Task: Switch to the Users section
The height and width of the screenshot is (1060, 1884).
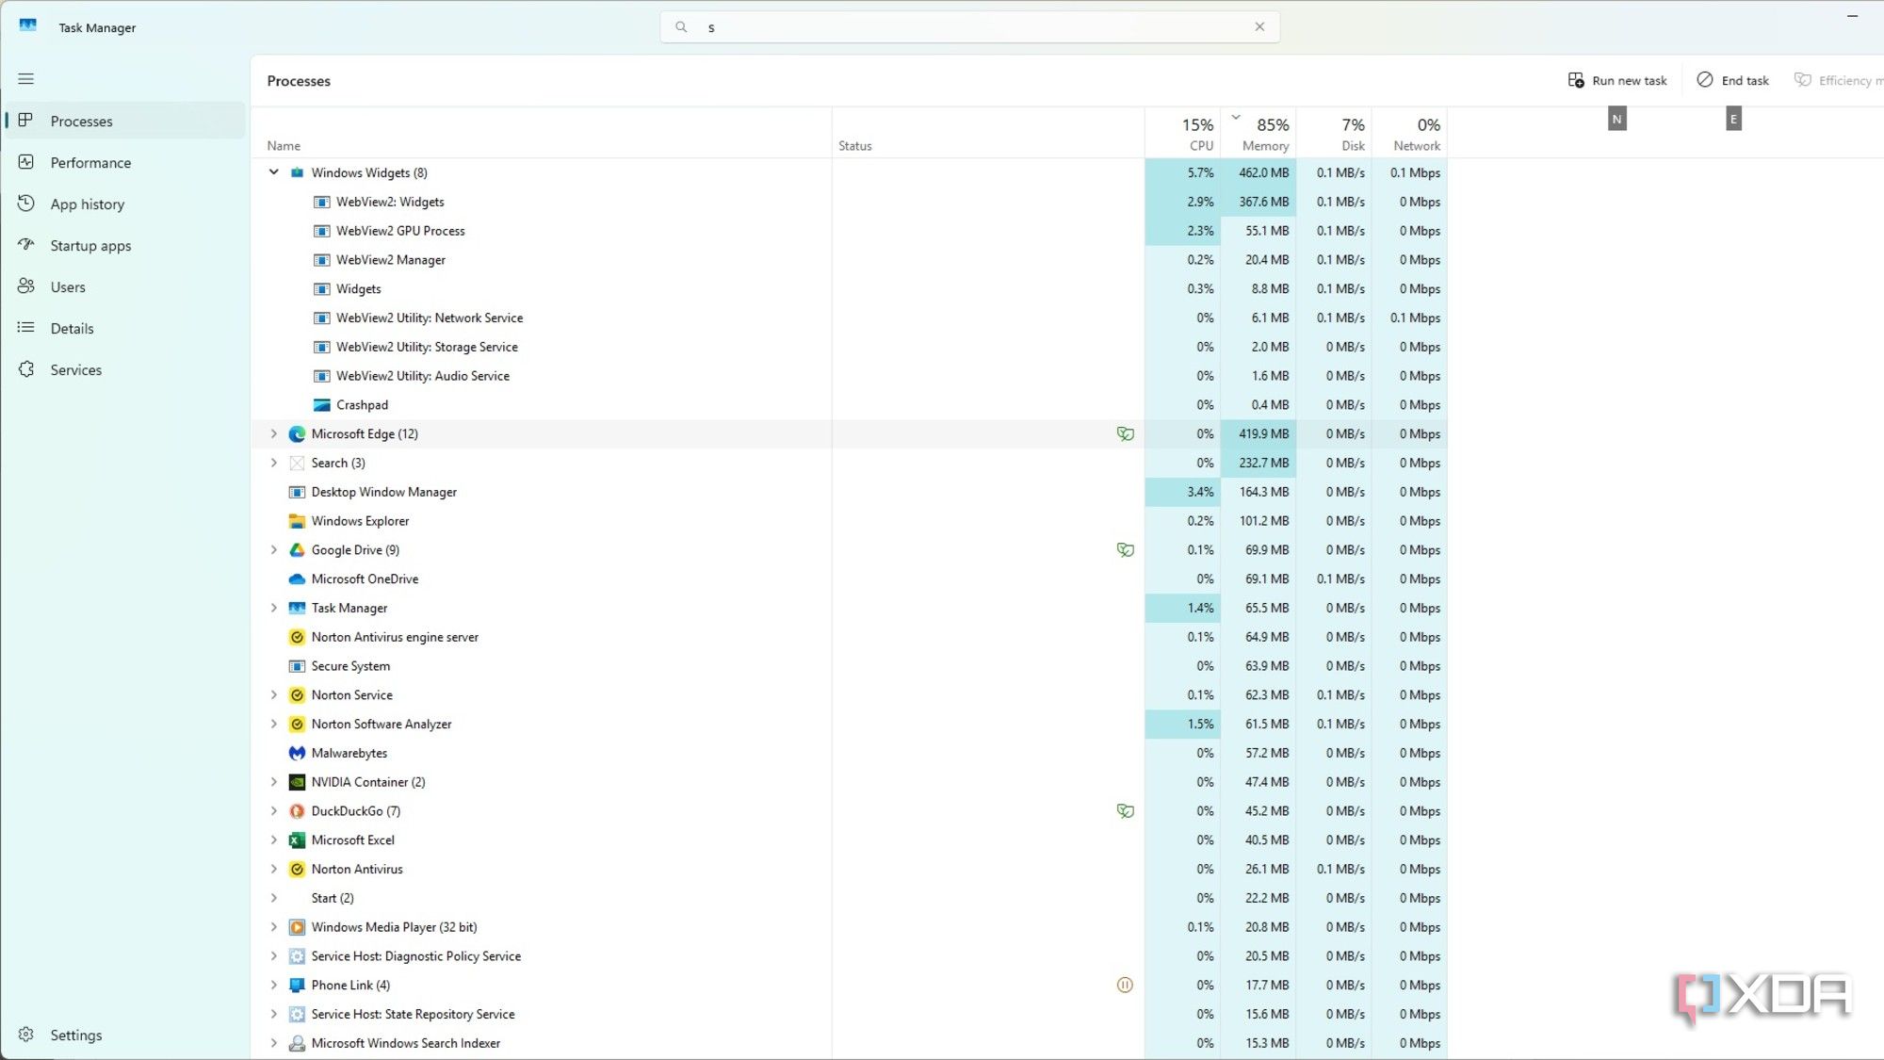Action: (x=66, y=286)
